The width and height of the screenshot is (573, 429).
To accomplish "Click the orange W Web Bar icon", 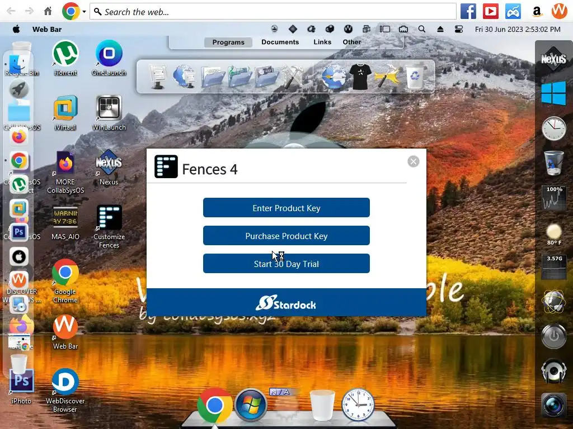I will pos(559,11).
